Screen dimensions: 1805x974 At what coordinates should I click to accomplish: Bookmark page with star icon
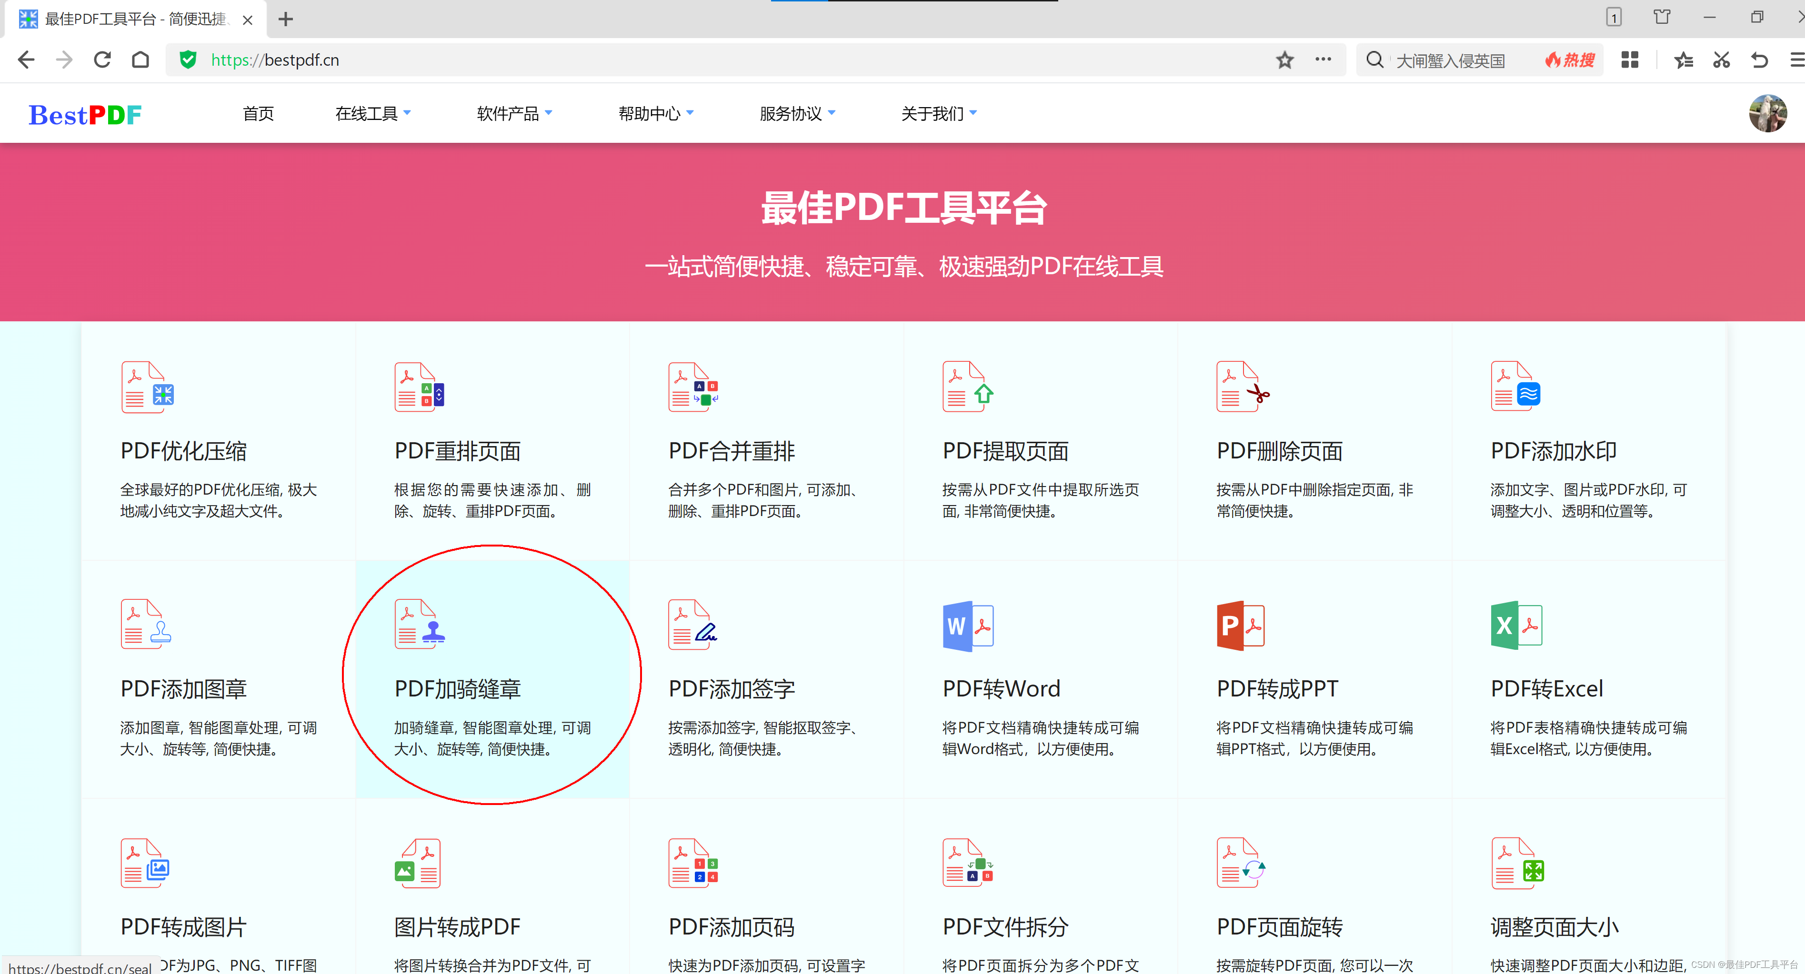tap(1284, 60)
